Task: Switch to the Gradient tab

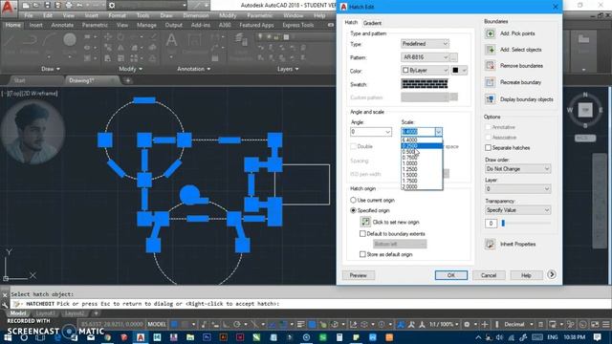Action: 372,23
